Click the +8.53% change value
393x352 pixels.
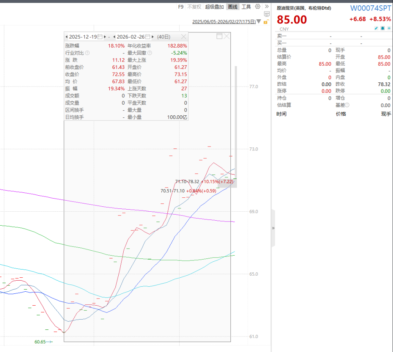(x=380, y=19)
